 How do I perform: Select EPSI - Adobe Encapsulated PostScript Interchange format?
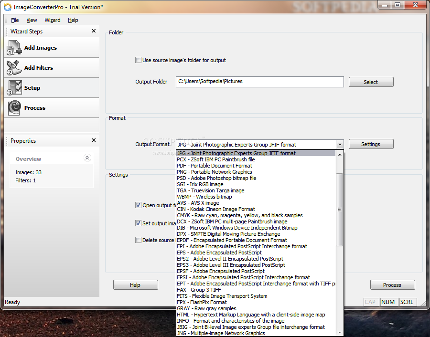point(256,277)
